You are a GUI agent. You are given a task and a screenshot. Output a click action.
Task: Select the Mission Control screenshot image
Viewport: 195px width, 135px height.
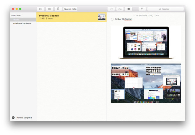pos(146,83)
